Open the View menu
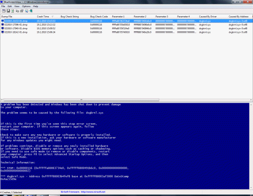Screen dimensions: 253x196 [x=17, y=6]
